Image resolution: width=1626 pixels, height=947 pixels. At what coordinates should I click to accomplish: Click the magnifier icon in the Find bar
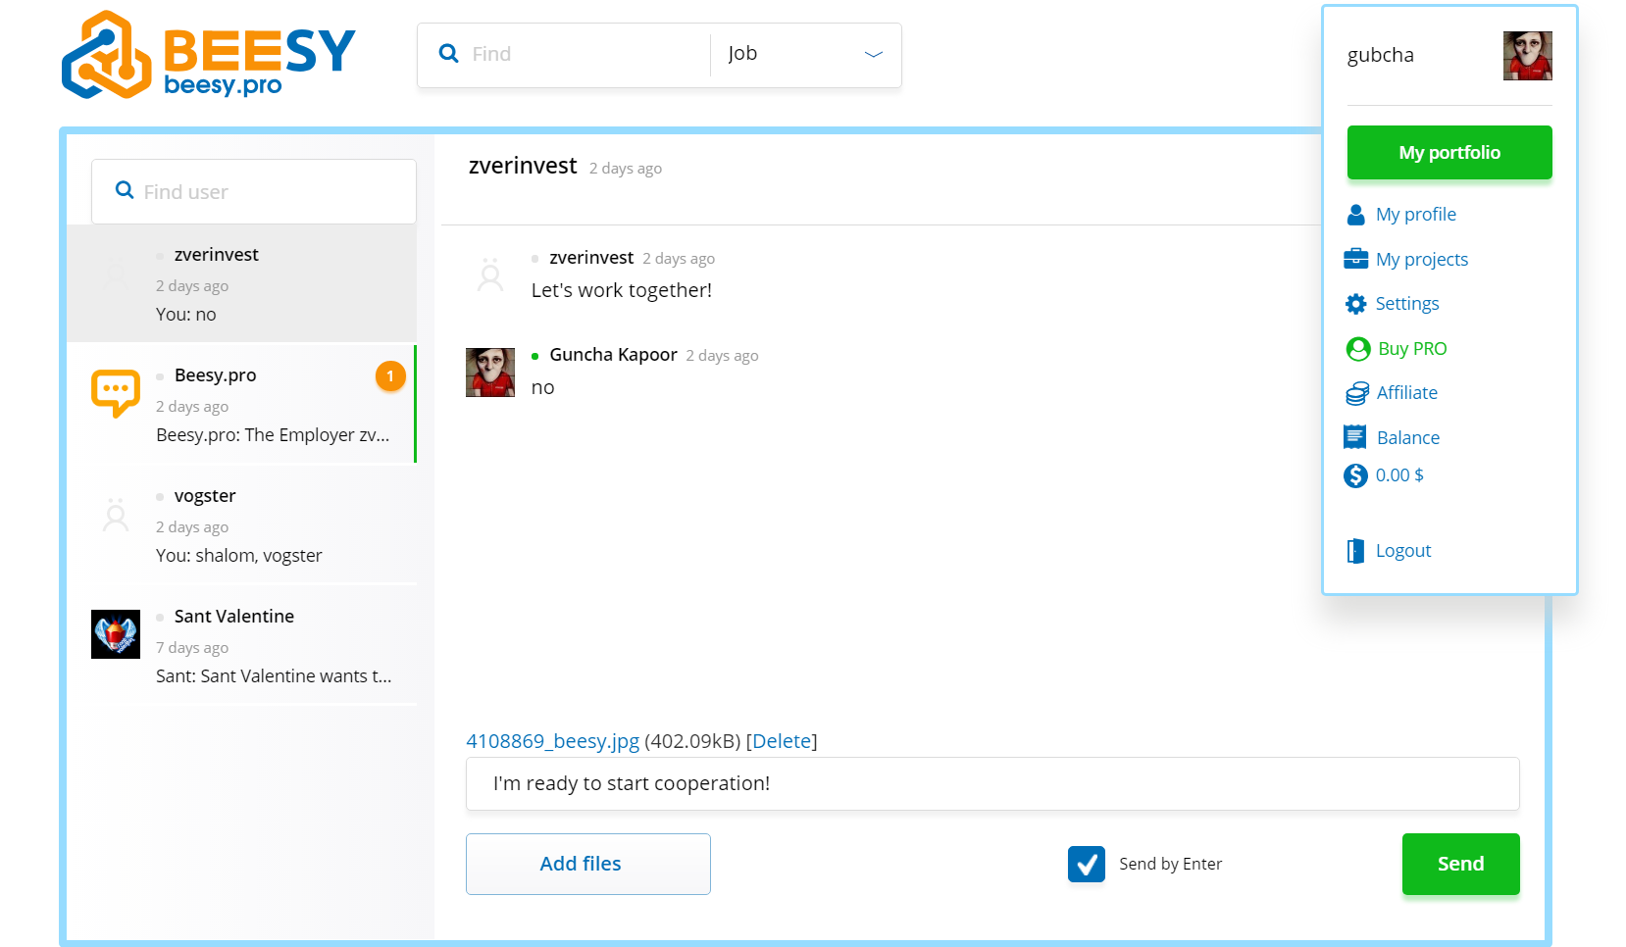coord(448,54)
